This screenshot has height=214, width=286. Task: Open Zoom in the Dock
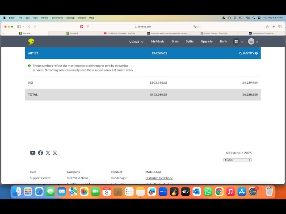pos(163,192)
